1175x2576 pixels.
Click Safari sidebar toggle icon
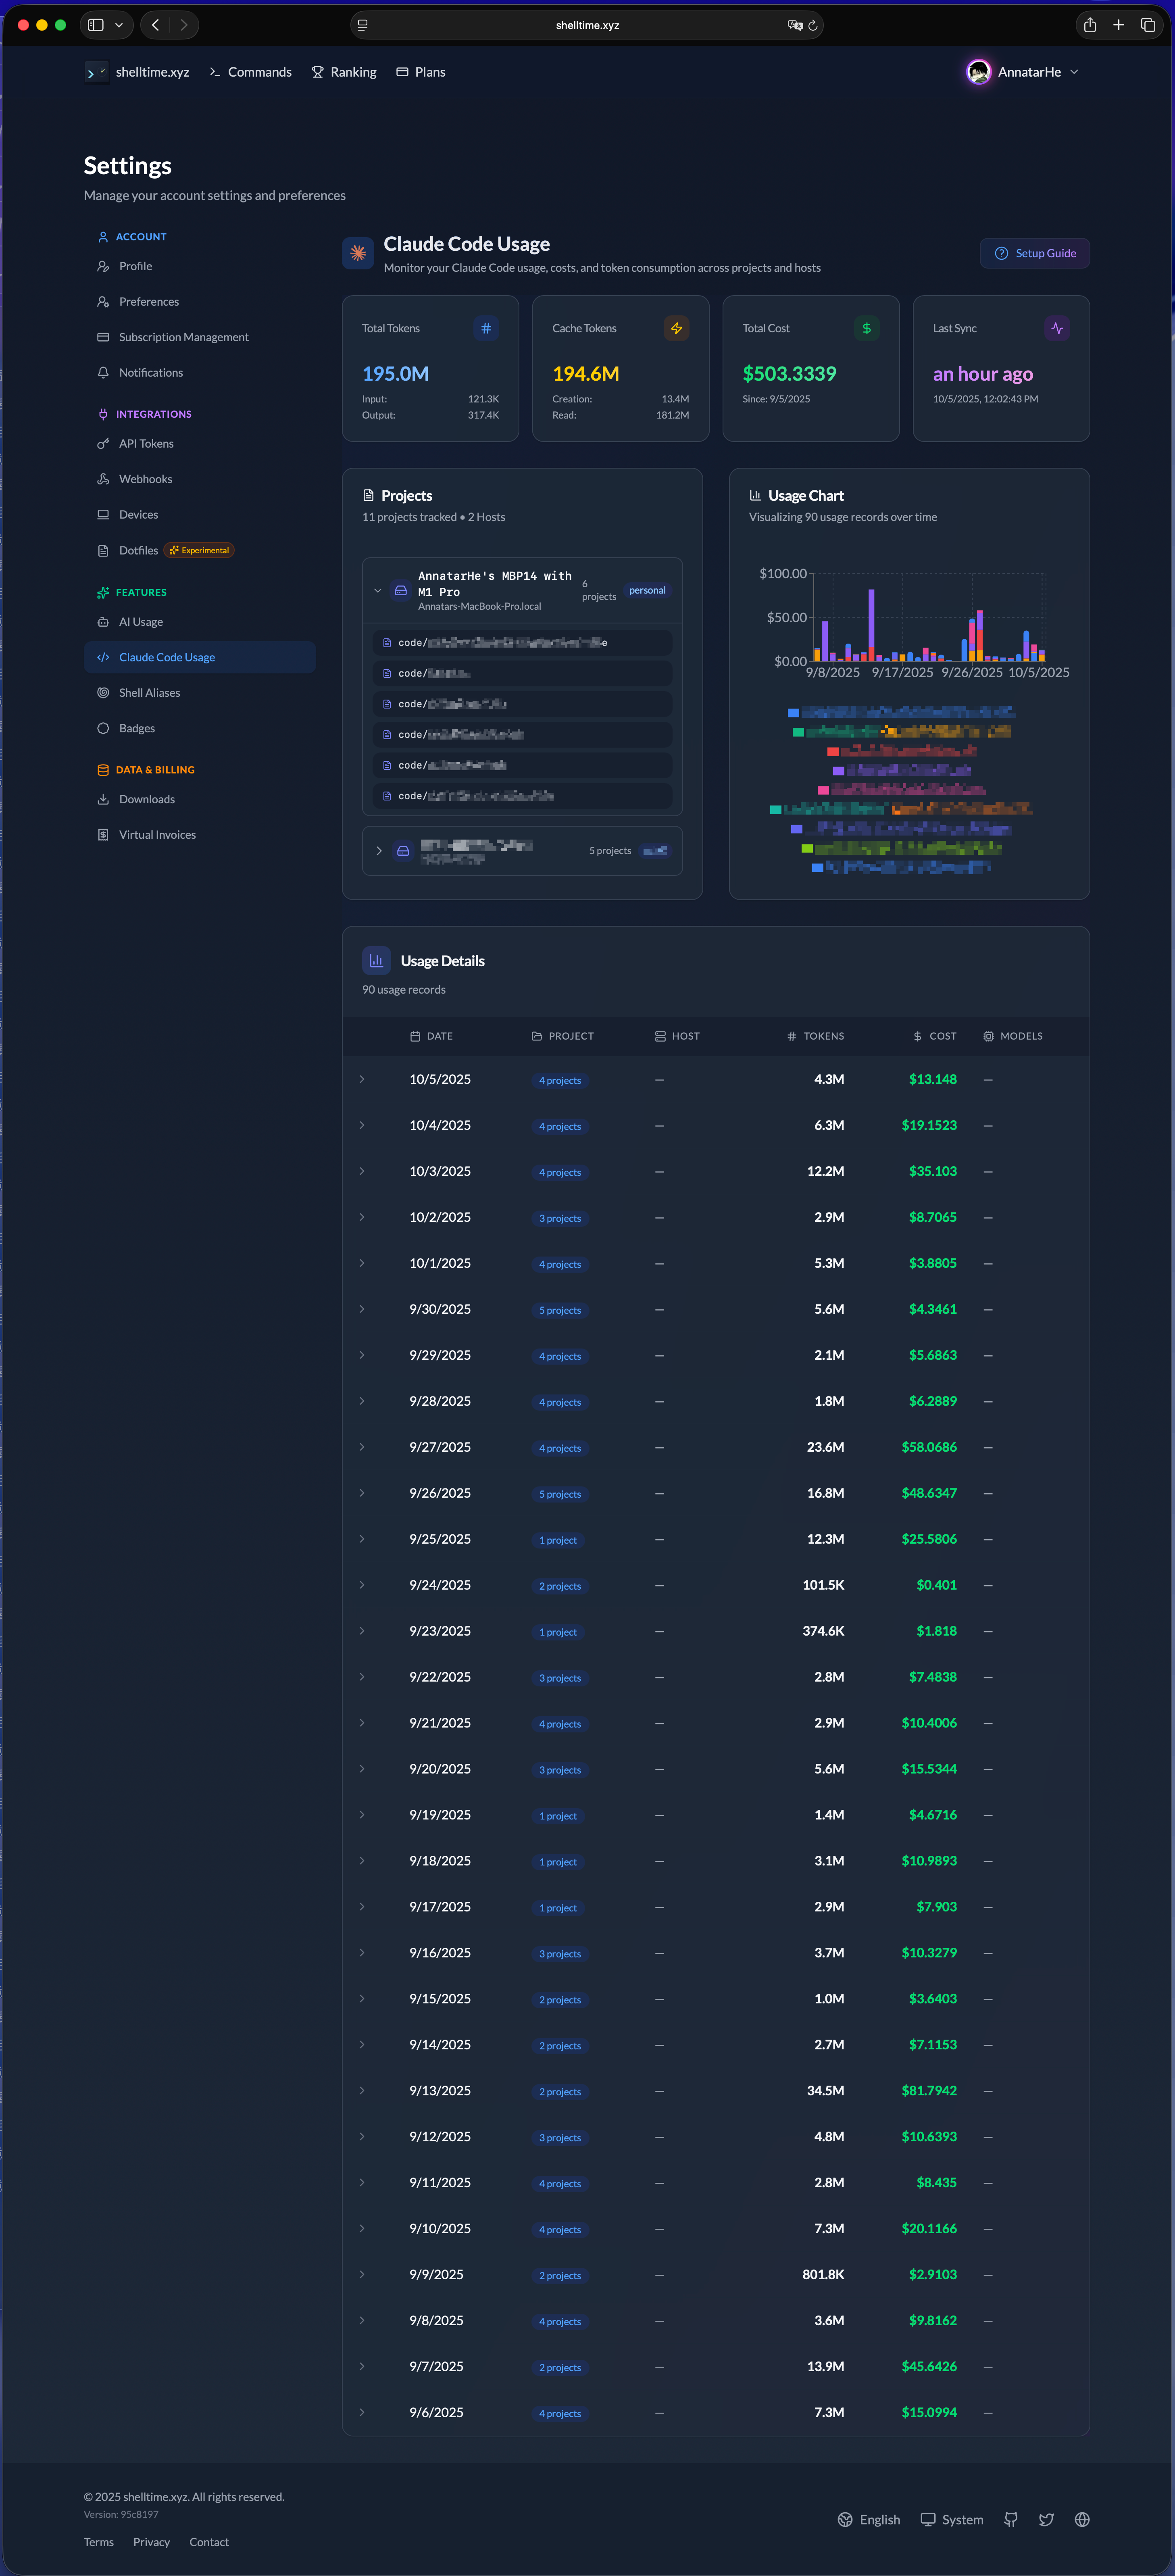pyautogui.click(x=96, y=25)
